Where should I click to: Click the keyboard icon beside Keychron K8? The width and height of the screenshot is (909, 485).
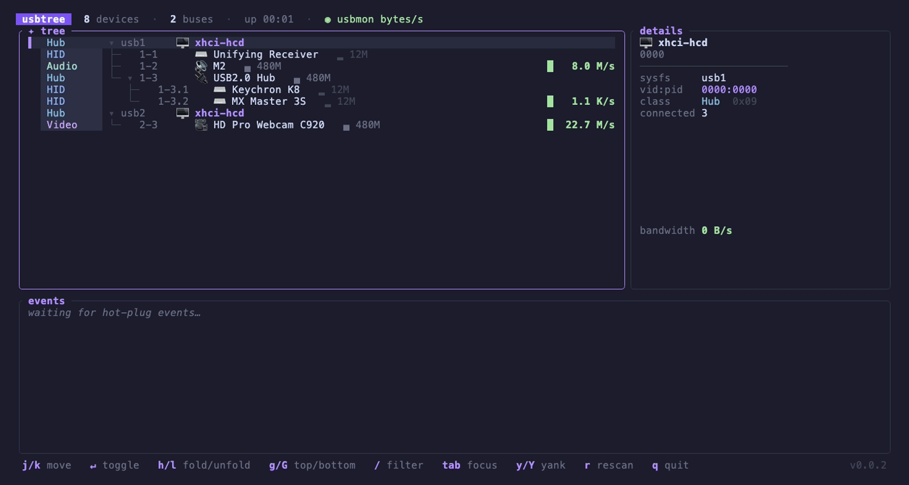[x=220, y=90]
